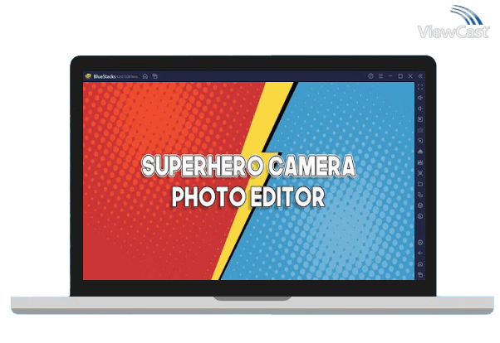This screenshot has height=343, width=500.
Task: Open the hamburger menu in title bar
Action: coord(380,76)
